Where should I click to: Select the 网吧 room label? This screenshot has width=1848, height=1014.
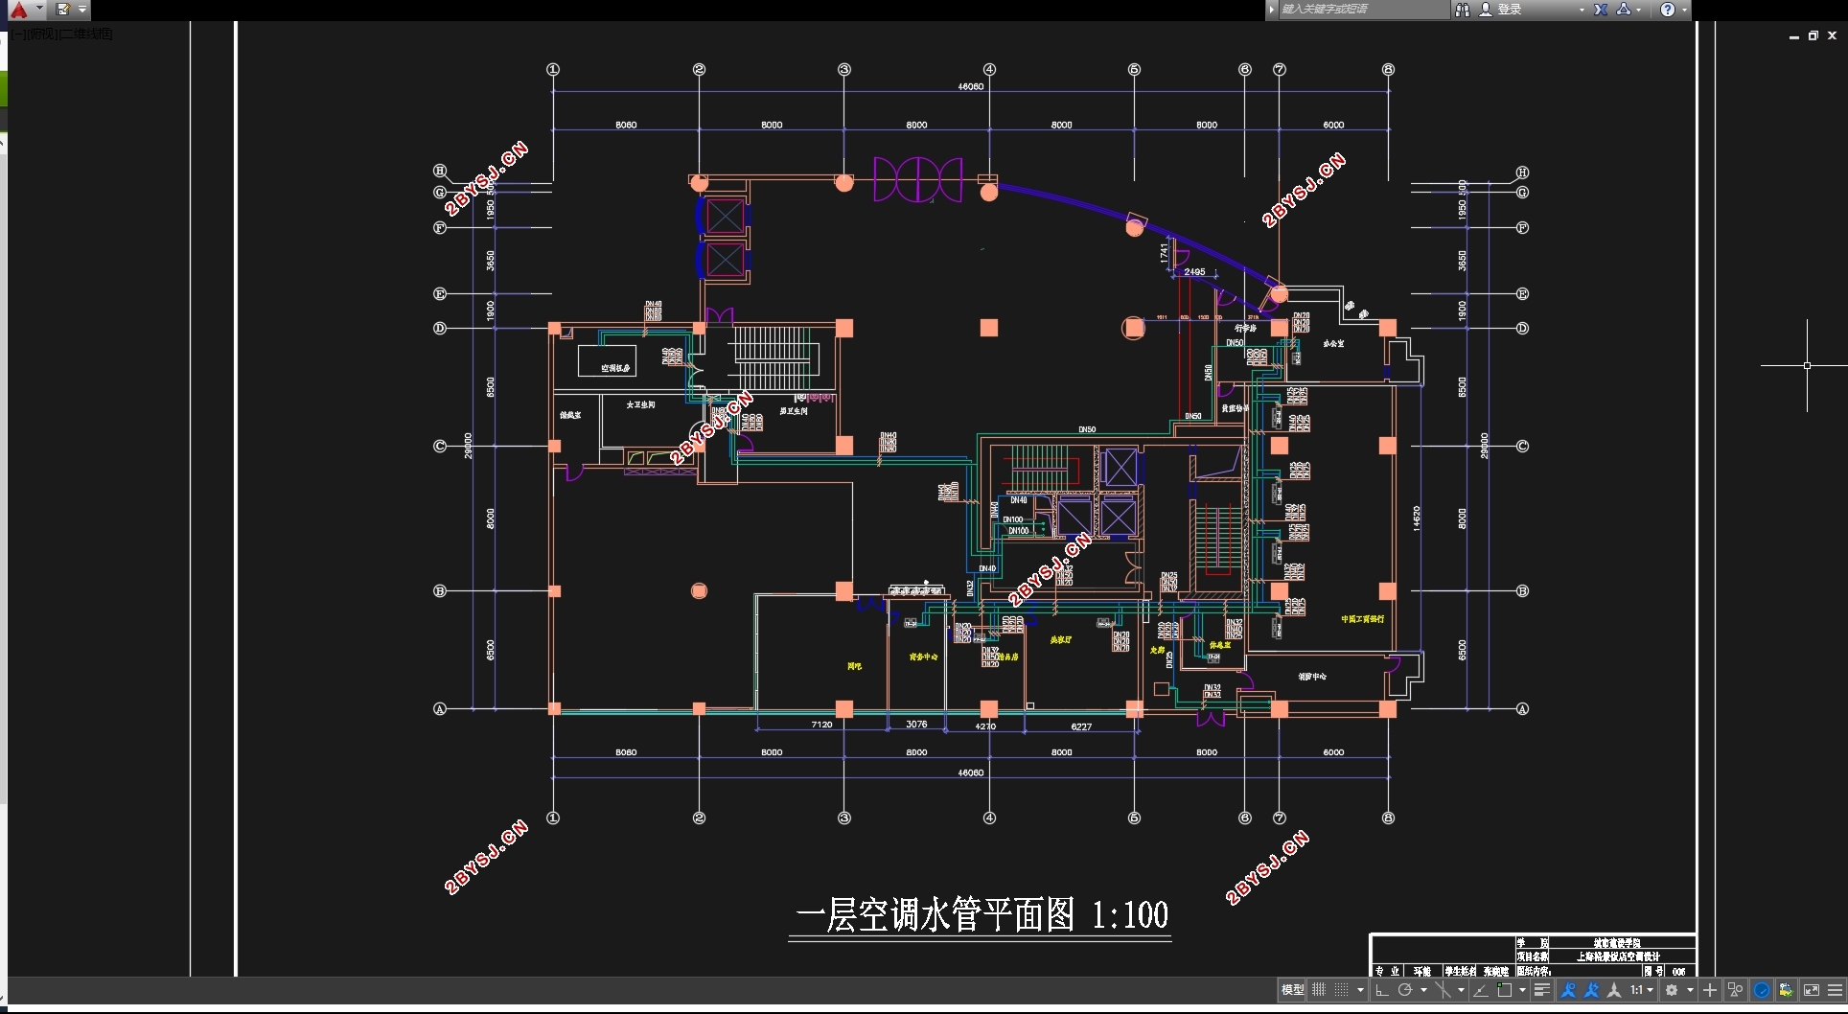click(854, 666)
